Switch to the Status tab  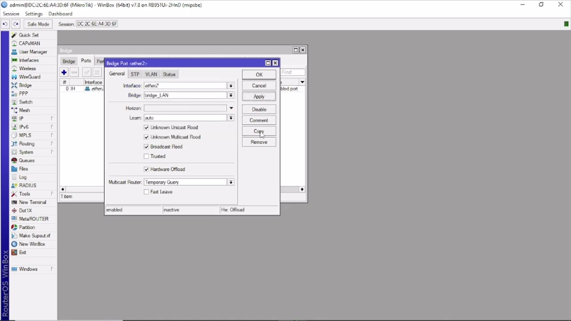[x=169, y=74]
